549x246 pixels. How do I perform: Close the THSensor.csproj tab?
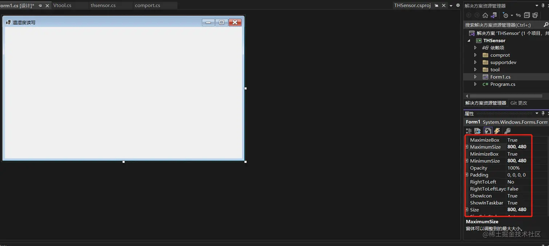point(444,5)
